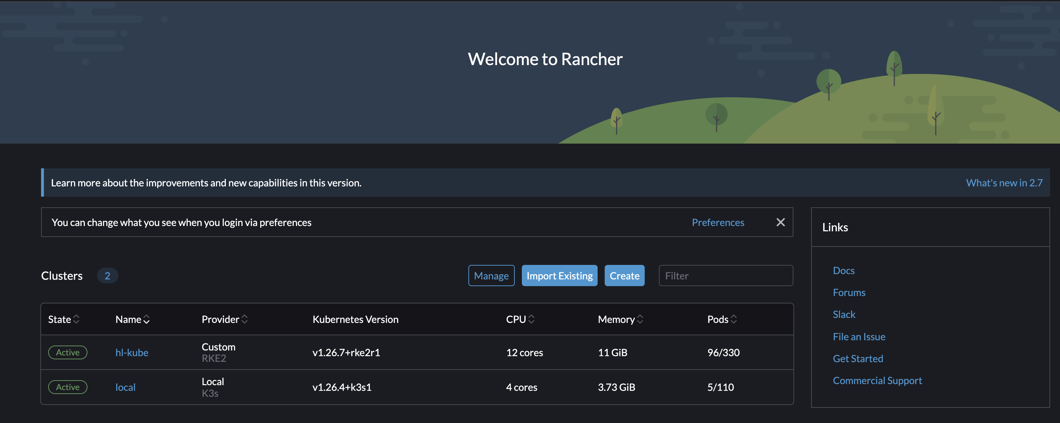
Task: Open the hl-kube cluster
Action: 132,353
